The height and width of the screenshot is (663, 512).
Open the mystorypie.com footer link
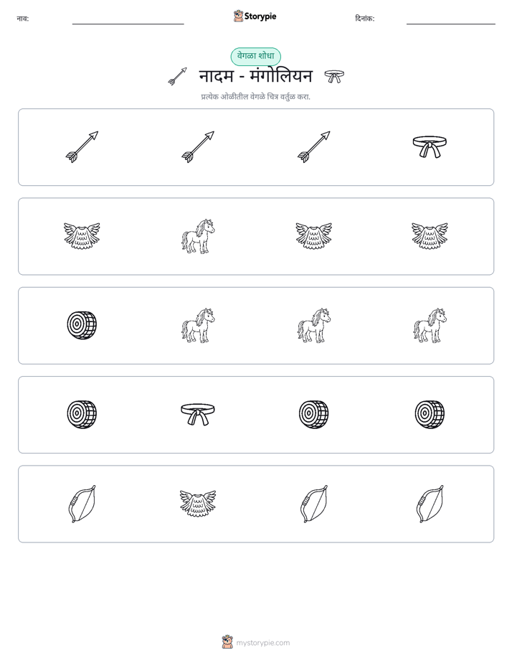coord(262,643)
